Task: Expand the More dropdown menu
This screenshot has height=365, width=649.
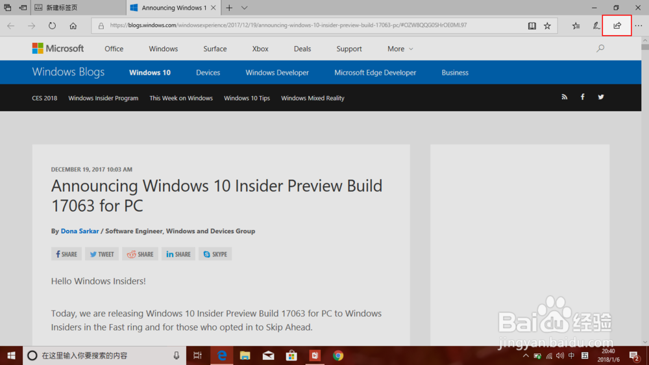Action: pos(400,49)
